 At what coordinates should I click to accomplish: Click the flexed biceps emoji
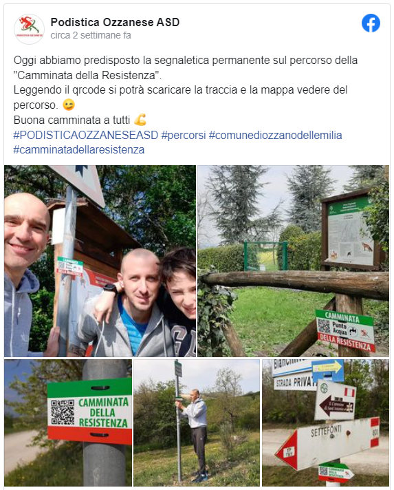click(x=140, y=120)
